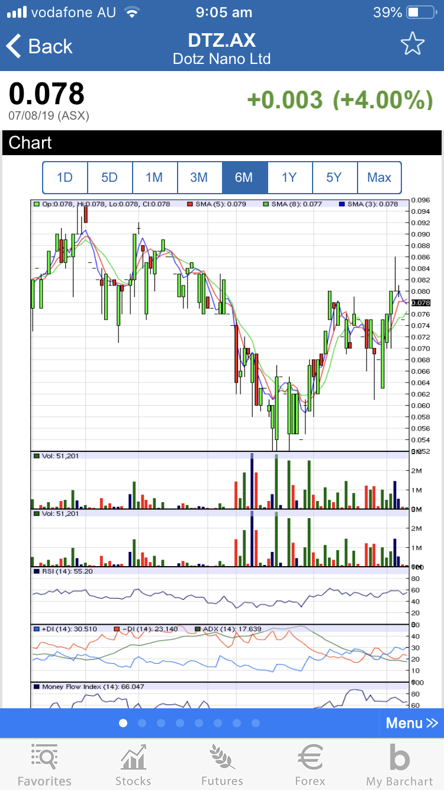Screen dimensions: 444x790
Task: Tap cellular signal bars icon
Action: point(17,12)
